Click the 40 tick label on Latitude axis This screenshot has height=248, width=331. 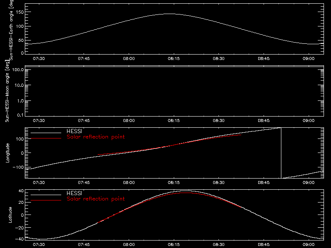[x=21, y=191]
